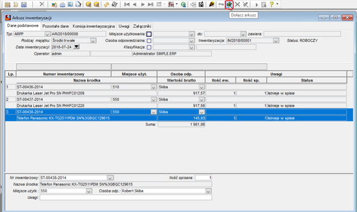Open the Załączniki tab
357x212 pixels.
pos(142,27)
